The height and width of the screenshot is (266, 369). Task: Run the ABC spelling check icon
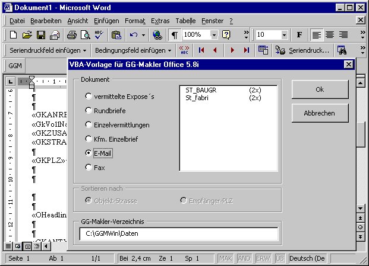tap(99, 35)
